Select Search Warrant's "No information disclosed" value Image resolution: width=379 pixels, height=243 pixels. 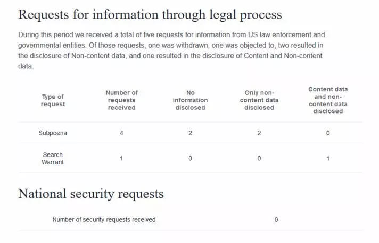pyautogui.click(x=190, y=159)
